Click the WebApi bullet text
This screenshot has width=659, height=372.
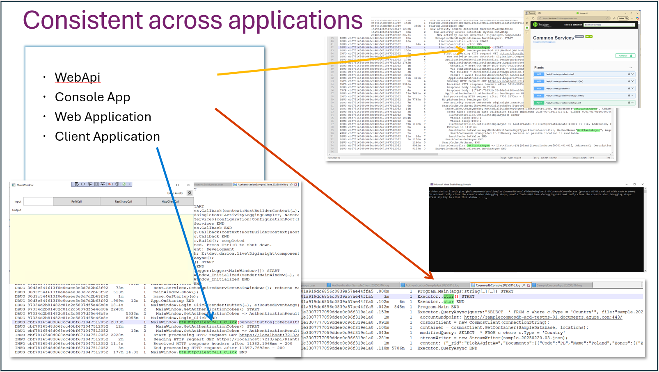tap(78, 77)
